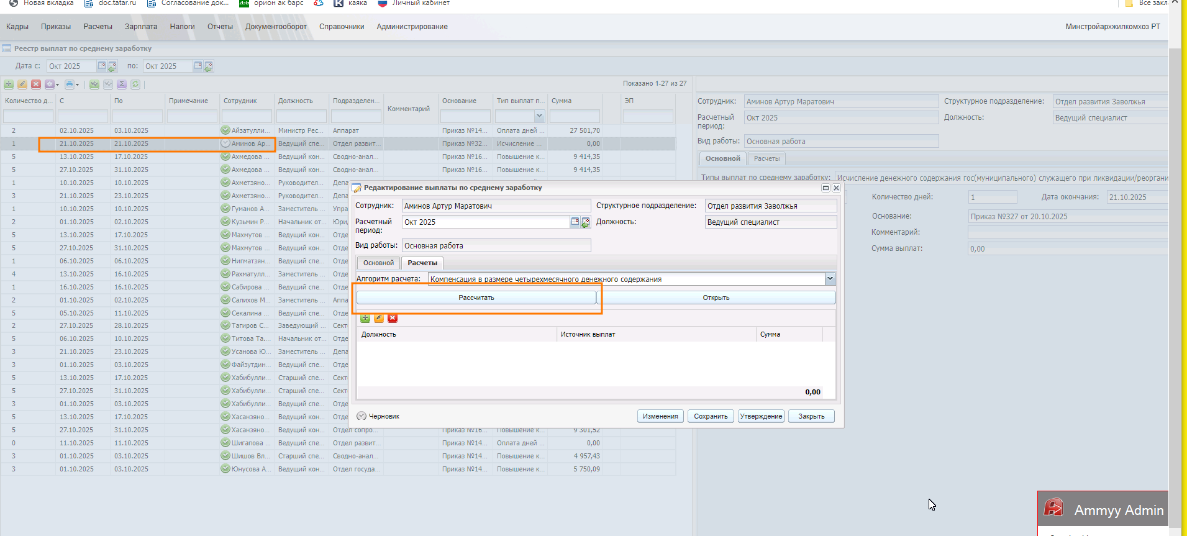Image resolution: width=1187 pixels, height=536 pixels.
Task: Sort by the 'Должность' registry column header
Action: pos(301,101)
